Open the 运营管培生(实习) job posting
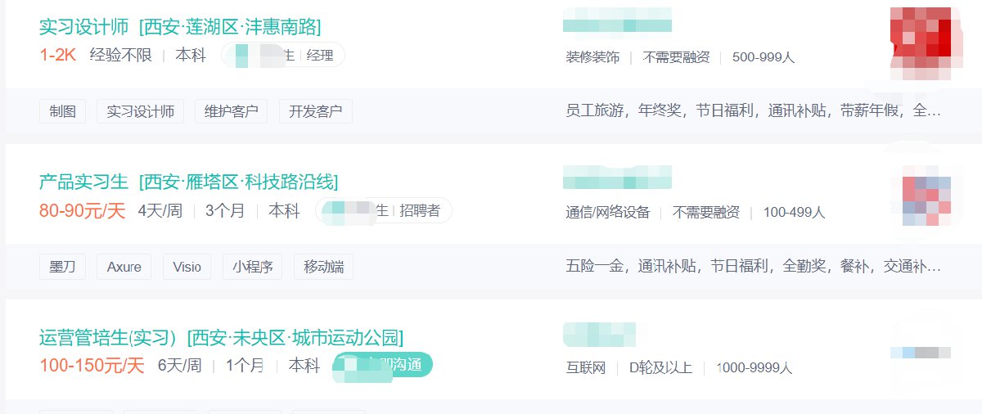The image size is (982, 414). pos(107,337)
